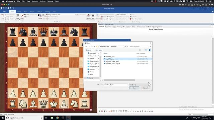Open the Openings Book tab
Image resolution: width=214 pixels, height=120 pixels.
(x=157, y=27)
